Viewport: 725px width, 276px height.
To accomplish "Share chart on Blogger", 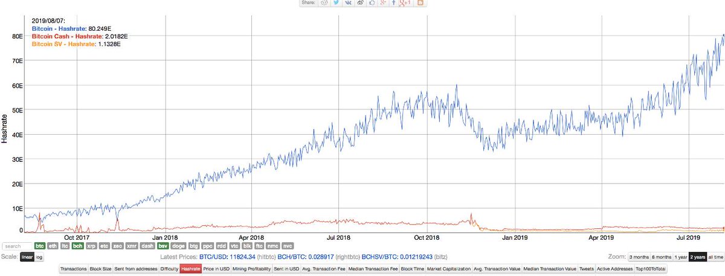I will pos(420,2).
